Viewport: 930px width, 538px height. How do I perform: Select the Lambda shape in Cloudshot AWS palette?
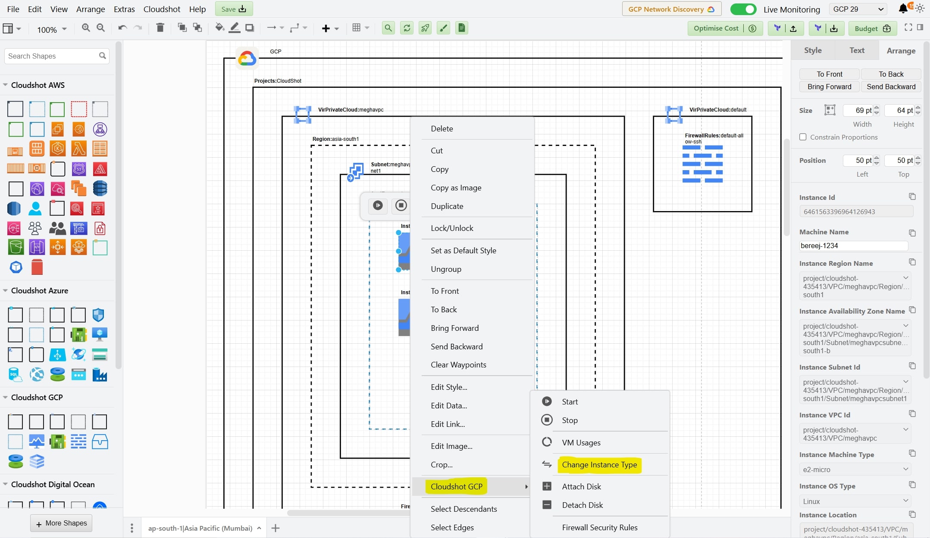pyautogui.click(x=78, y=149)
